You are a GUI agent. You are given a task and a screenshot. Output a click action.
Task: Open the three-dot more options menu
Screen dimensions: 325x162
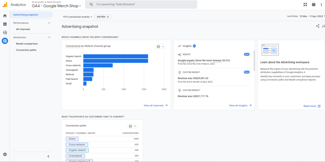(321, 4)
